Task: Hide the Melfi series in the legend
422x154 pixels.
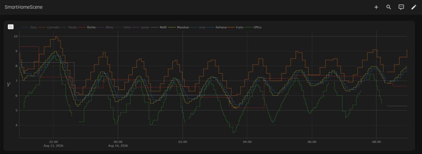Action: point(159,27)
